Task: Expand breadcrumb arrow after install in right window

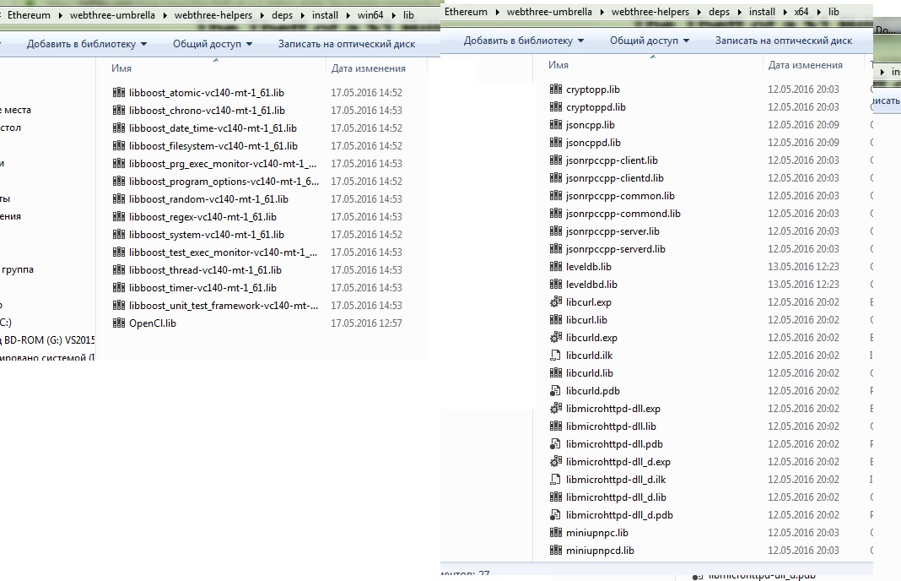Action: click(785, 12)
